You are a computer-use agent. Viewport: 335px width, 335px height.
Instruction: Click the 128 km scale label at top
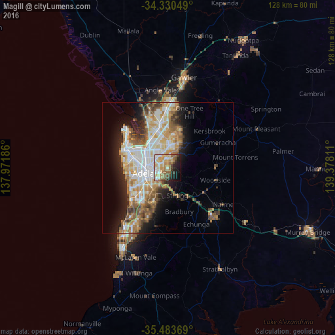tap(292, 5)
